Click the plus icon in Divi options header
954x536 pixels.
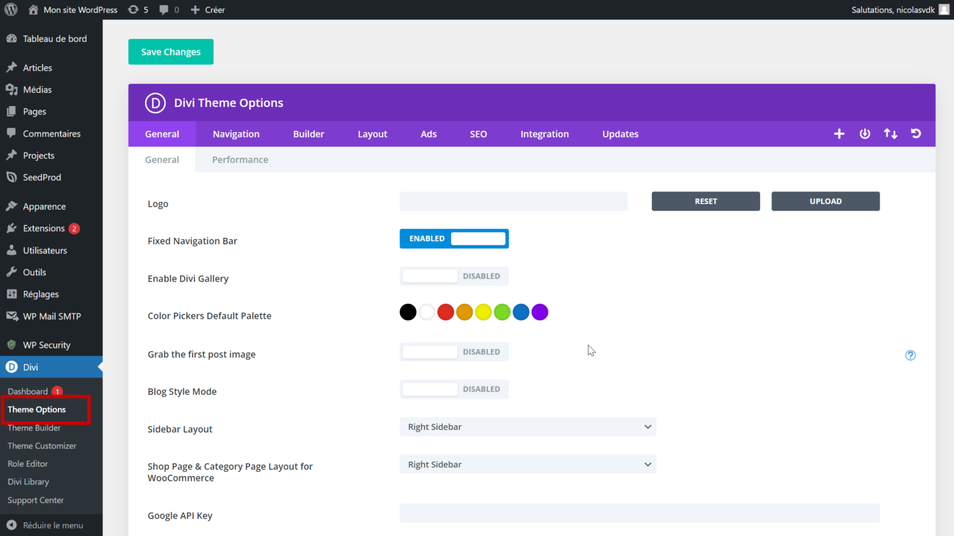pos(840,134)
